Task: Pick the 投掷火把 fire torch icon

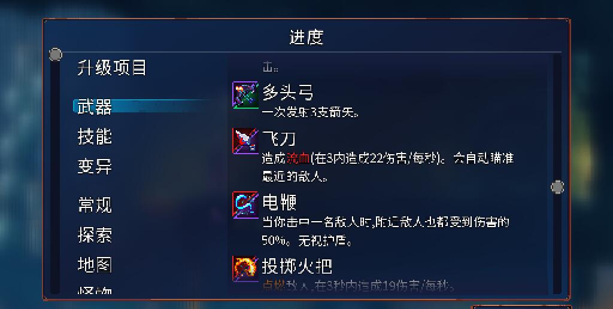Action: pos(245,268)
